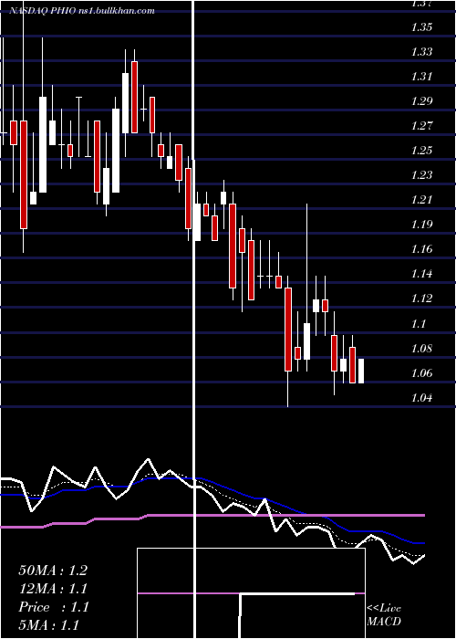
Task: Click the white vertical crosshair line marker
Action: point(193,319)
